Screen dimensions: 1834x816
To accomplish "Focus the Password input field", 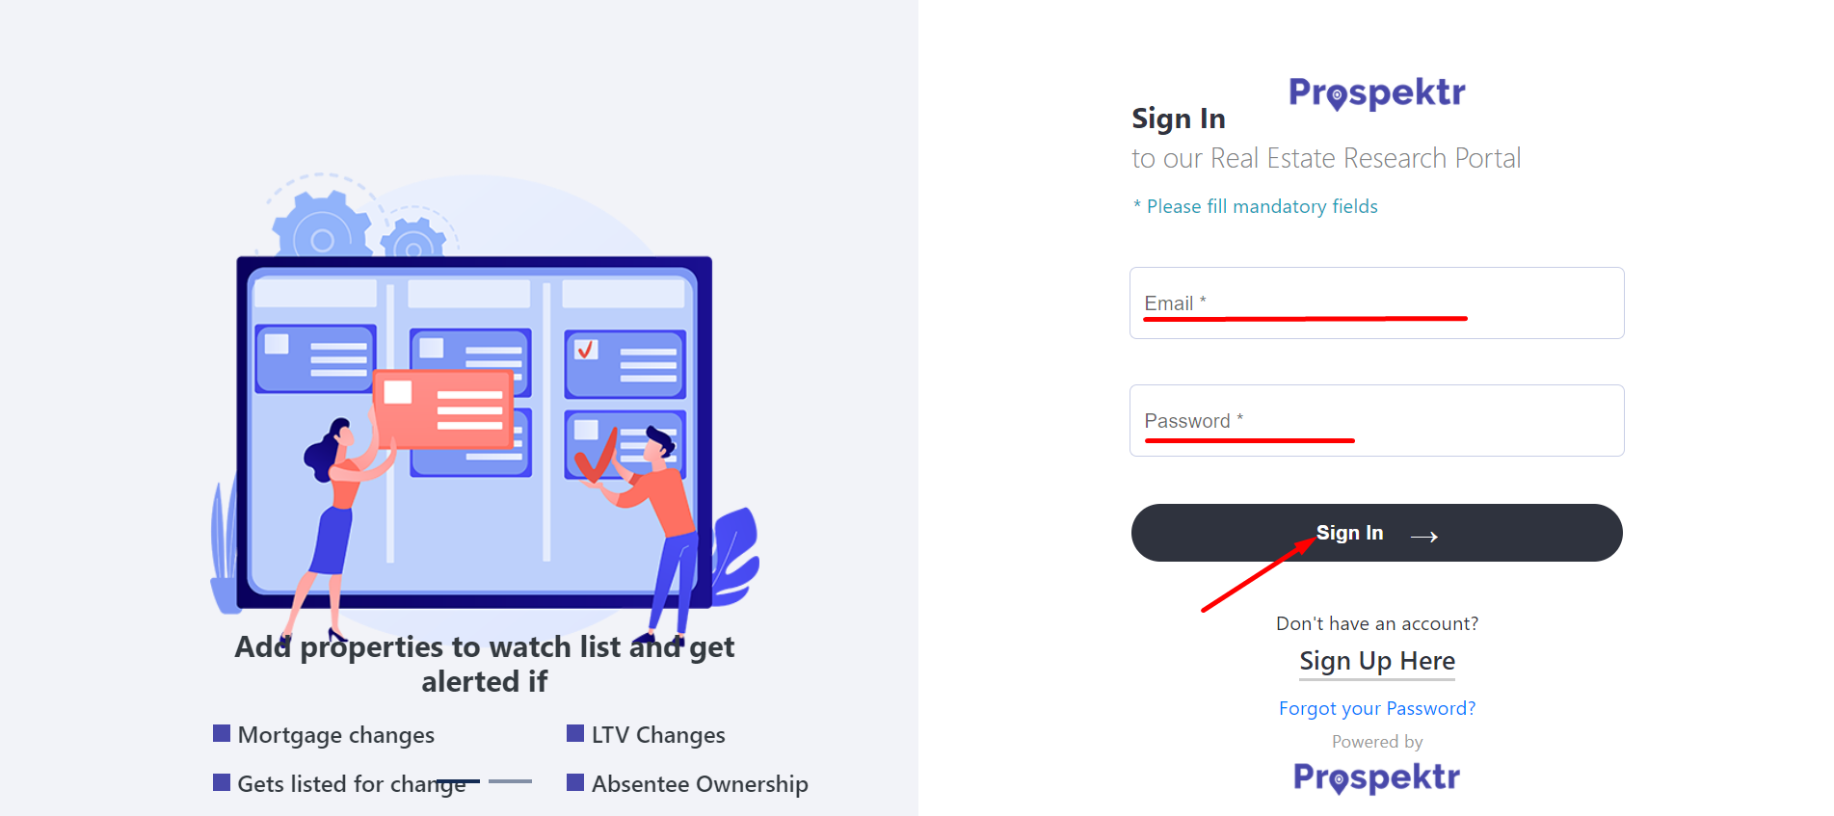I will click(1376, 420).
